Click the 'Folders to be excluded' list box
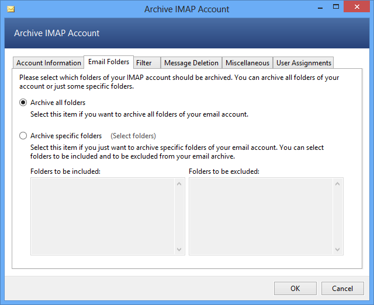Viewport: 374px width, 305px height. [x=261, y=216]
